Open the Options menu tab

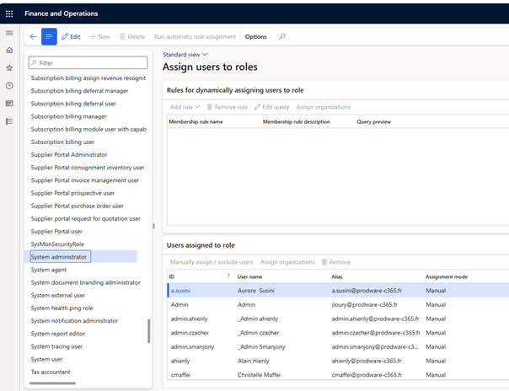tap(256, 37)
